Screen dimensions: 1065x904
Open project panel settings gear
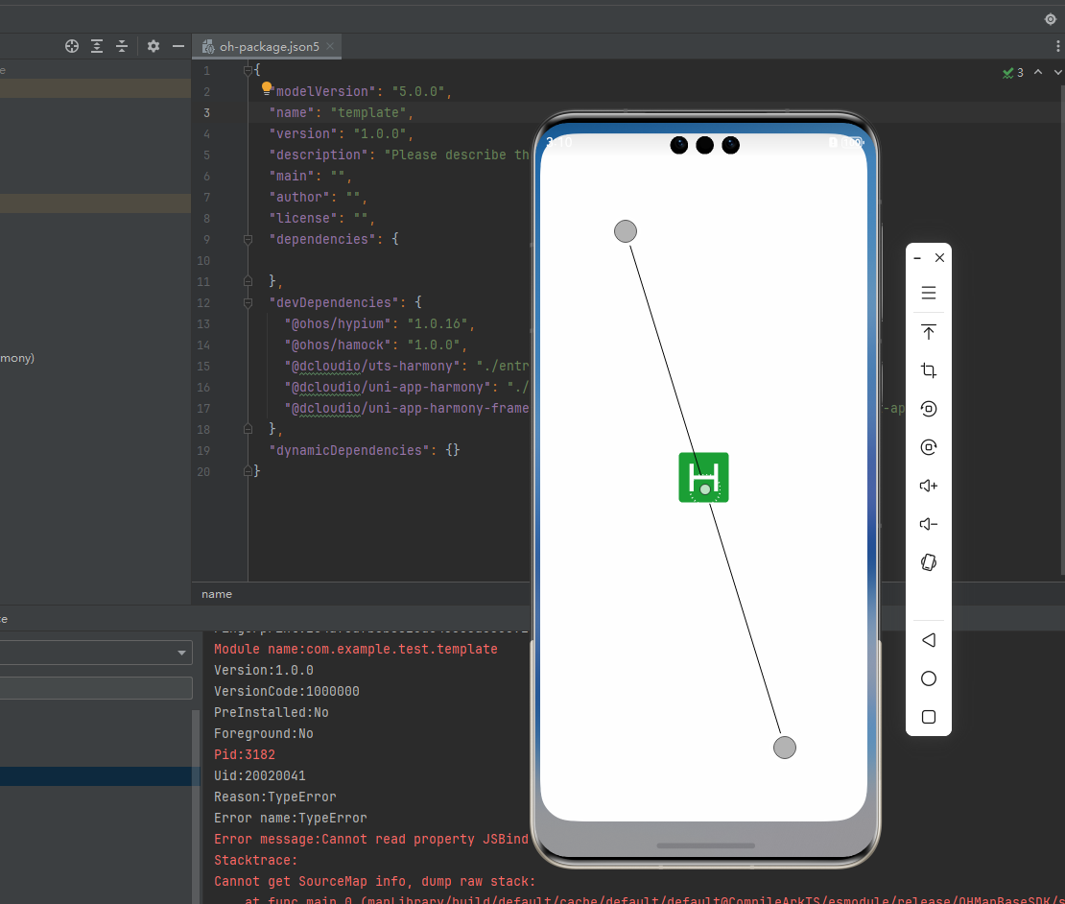[154, 46]
